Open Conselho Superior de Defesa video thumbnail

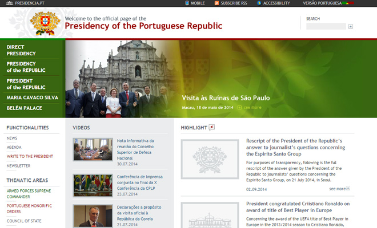(93, 149)
